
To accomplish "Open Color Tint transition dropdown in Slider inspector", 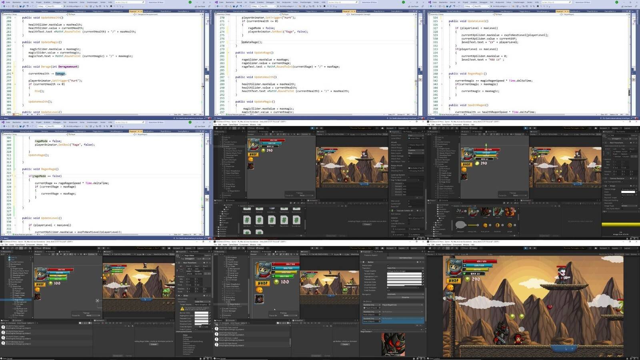I will click(203, 302).
